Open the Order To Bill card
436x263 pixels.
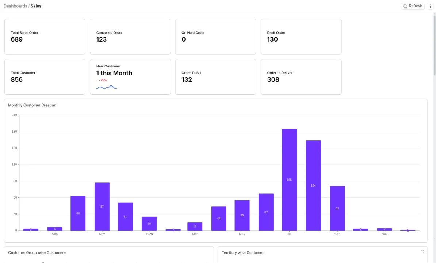pyautogui.click(x=215, y=77)
